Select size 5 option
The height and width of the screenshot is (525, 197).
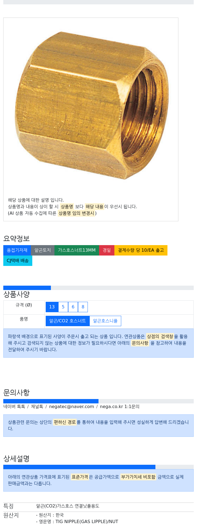pyautogui.click(x=63, y=307)
